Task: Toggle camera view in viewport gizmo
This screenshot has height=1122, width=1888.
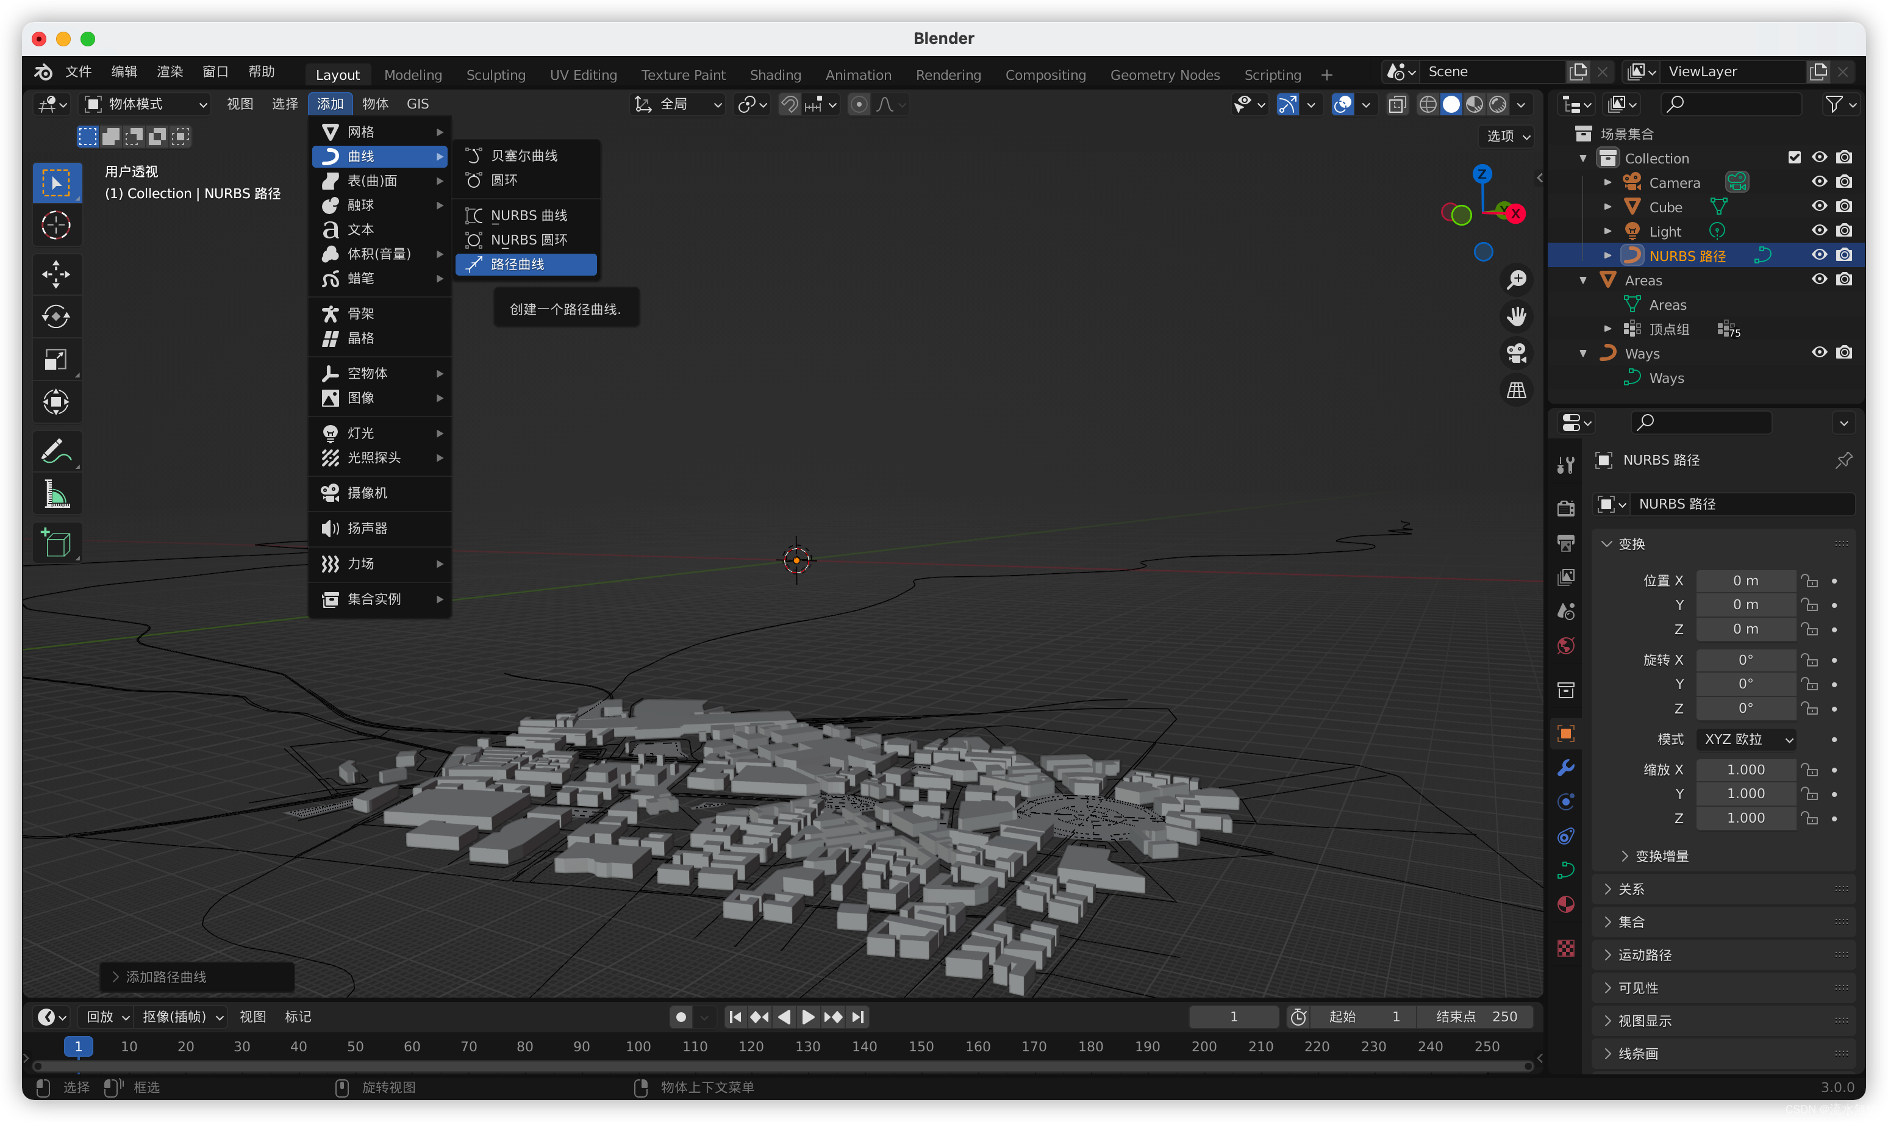Action: pyautogui.click(x=1516, y=353)
